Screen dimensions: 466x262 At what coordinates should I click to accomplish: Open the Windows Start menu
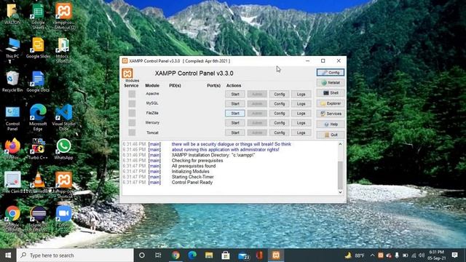point(8,255)
